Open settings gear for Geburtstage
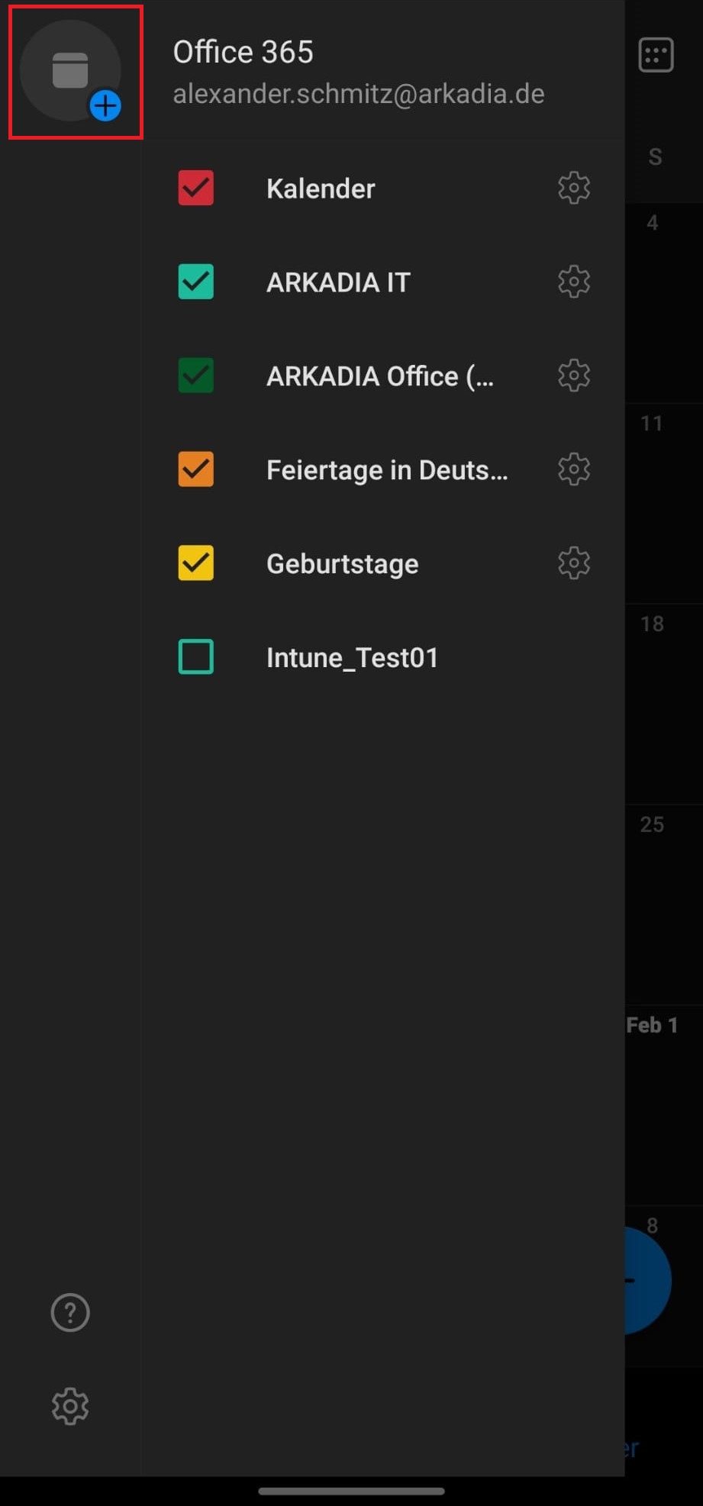This screenshot has width=703, height=1506. click(x=574, y=563)
